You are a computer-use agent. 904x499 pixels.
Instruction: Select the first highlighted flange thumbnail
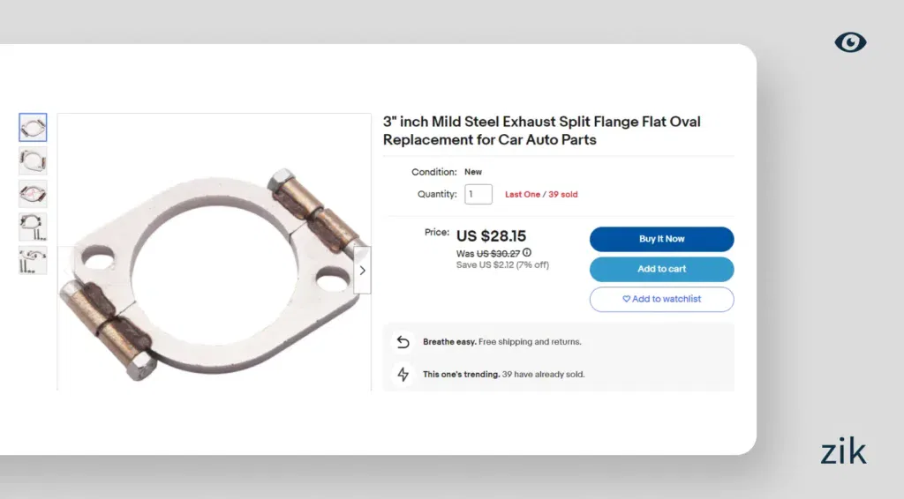(x=33, y=128)
